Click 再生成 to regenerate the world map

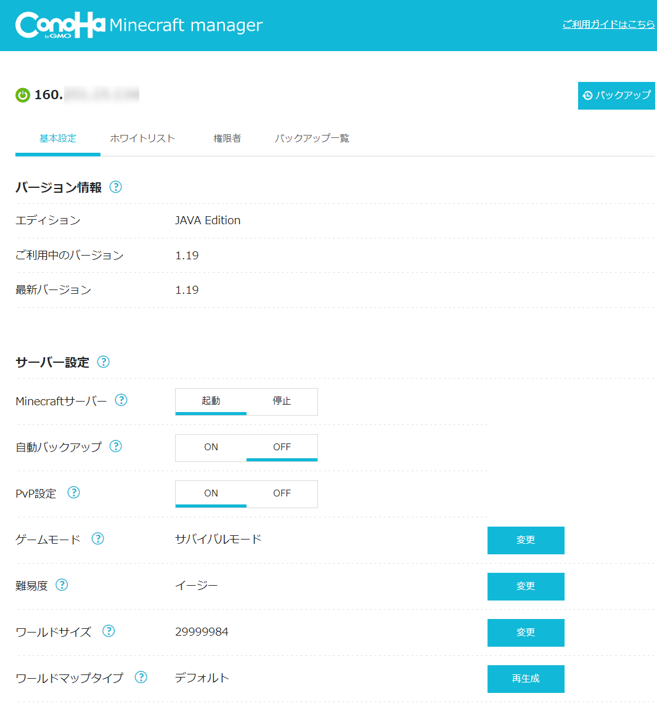pos(526,679)
